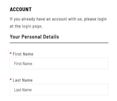Click the word "account" in intro paragraph

click(59, 19)
